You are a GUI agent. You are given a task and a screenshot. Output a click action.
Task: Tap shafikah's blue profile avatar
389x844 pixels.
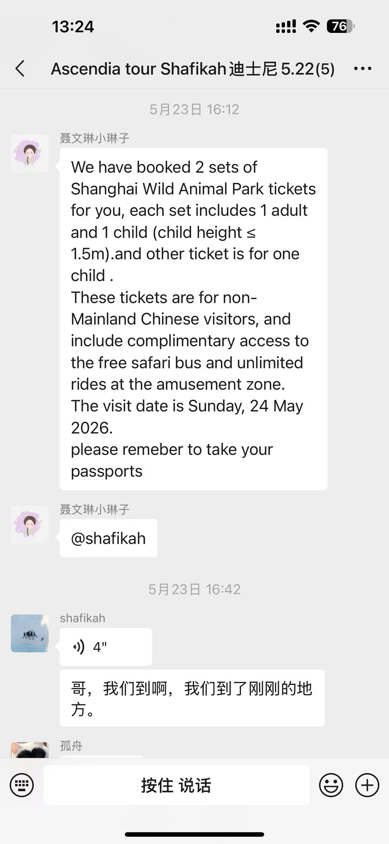tap(30, 633)
